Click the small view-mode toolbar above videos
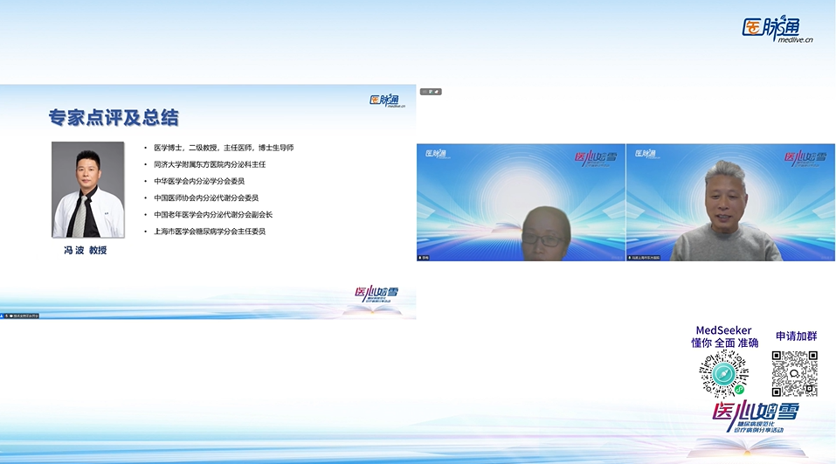836x464 pixels. (431, 92)
